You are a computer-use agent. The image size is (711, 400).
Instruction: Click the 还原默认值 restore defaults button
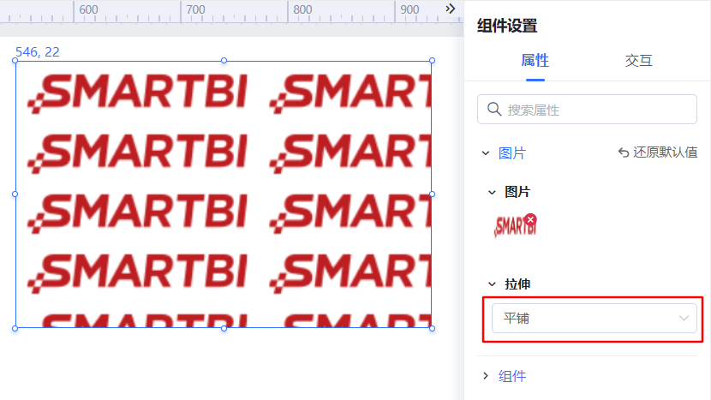click(658, 152)
